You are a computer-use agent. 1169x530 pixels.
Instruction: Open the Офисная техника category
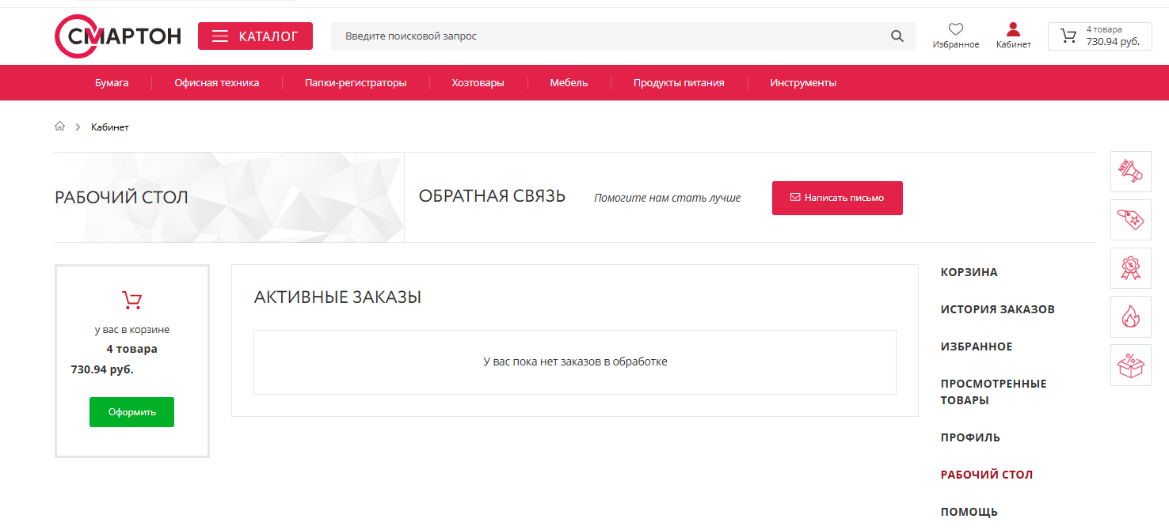(216, 83)
